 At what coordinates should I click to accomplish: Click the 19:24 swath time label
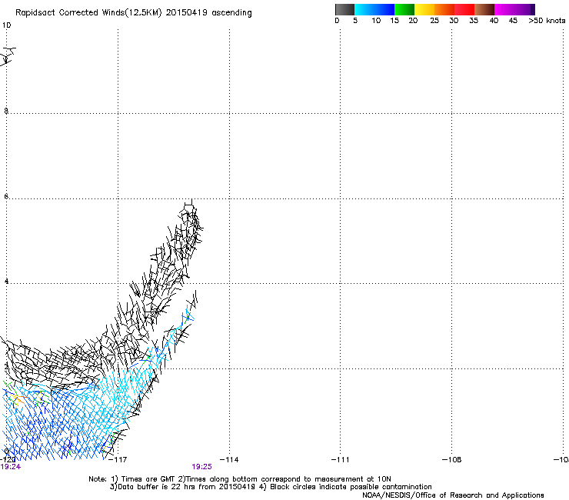pyautogui.click(x=11, y=467)
